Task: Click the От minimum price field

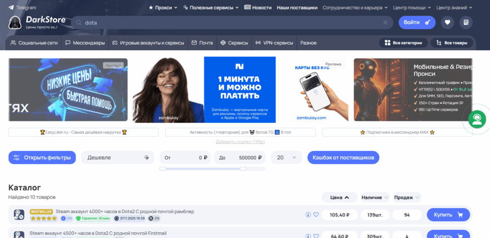Action: [185, 158]
